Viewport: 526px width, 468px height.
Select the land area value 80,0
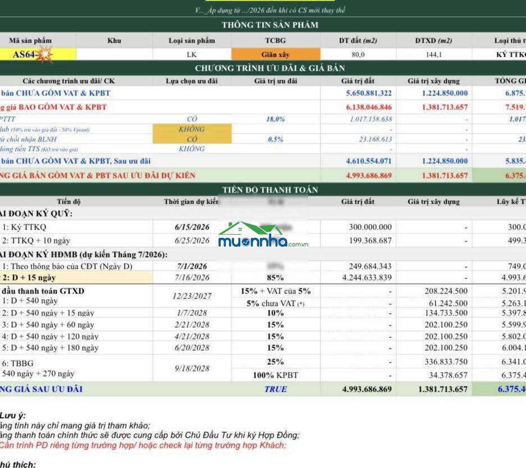pyautogui.click(x=358, y=54)
